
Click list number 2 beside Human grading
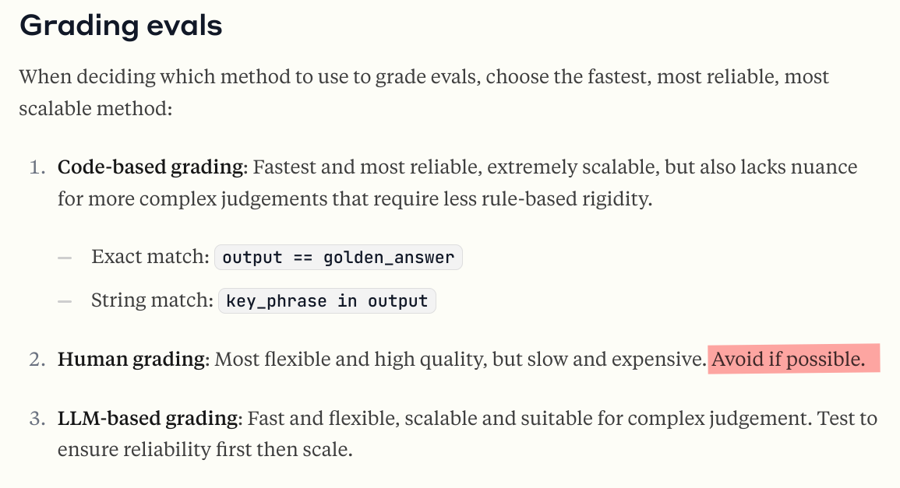[x=37, y=360]
